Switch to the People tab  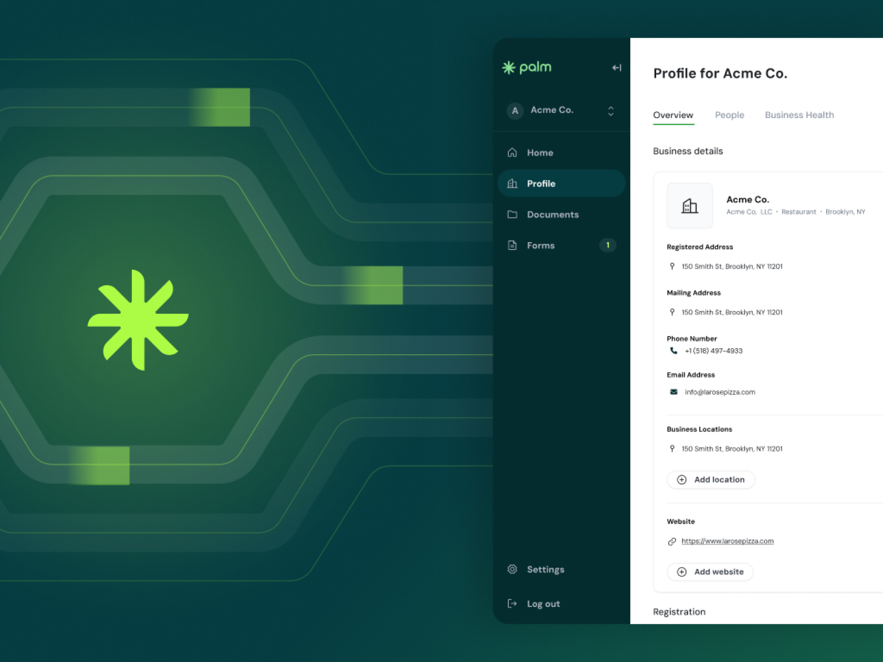730,115
